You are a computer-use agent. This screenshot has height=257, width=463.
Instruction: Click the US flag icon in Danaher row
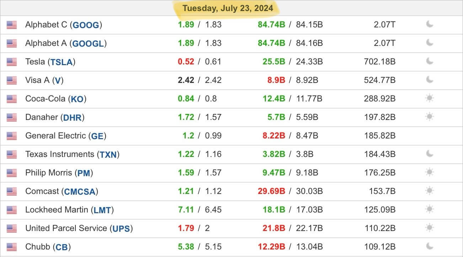12,117
